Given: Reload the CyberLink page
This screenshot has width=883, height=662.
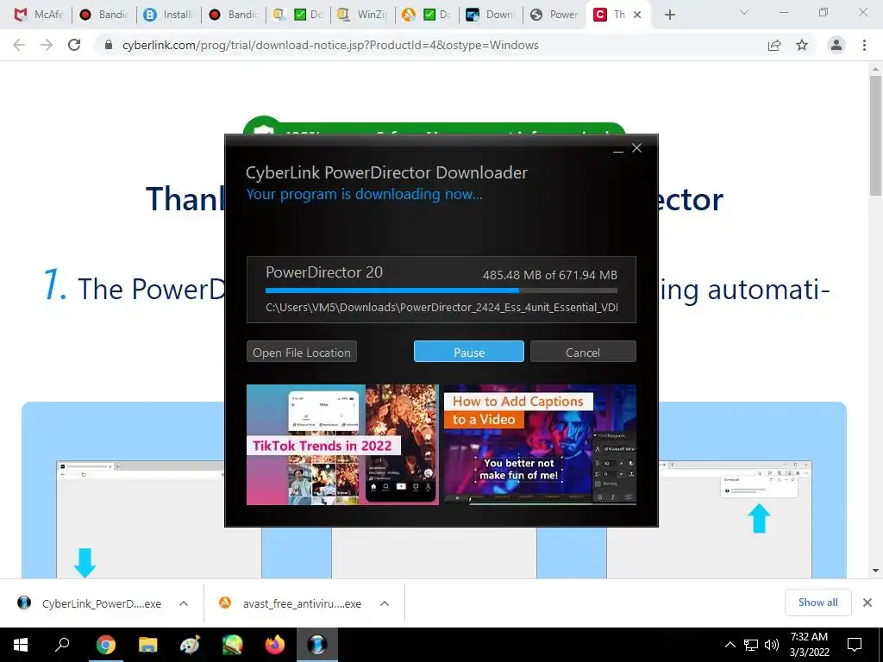Looking at the screenshot, I should point(74,45).
